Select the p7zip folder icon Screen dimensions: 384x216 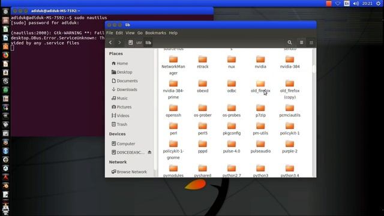pos(260,108)
